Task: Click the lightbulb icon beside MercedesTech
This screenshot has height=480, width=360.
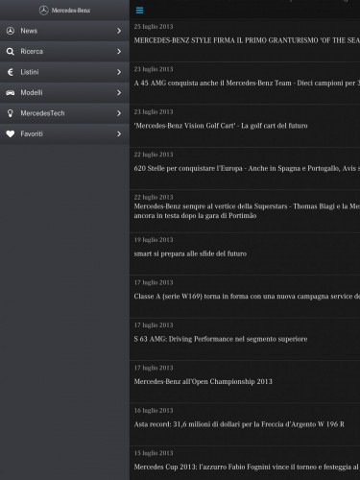Action: (11, 113)
